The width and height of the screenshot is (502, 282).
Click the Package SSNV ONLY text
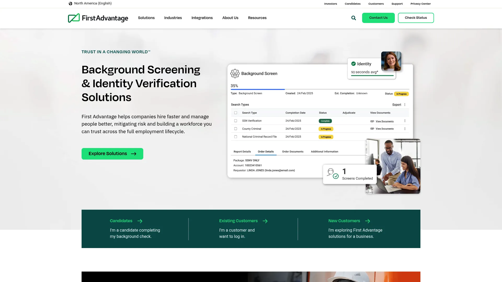[x=246, y=161]
